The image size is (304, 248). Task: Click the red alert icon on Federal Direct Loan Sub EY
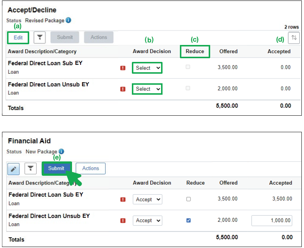point(123,67)
